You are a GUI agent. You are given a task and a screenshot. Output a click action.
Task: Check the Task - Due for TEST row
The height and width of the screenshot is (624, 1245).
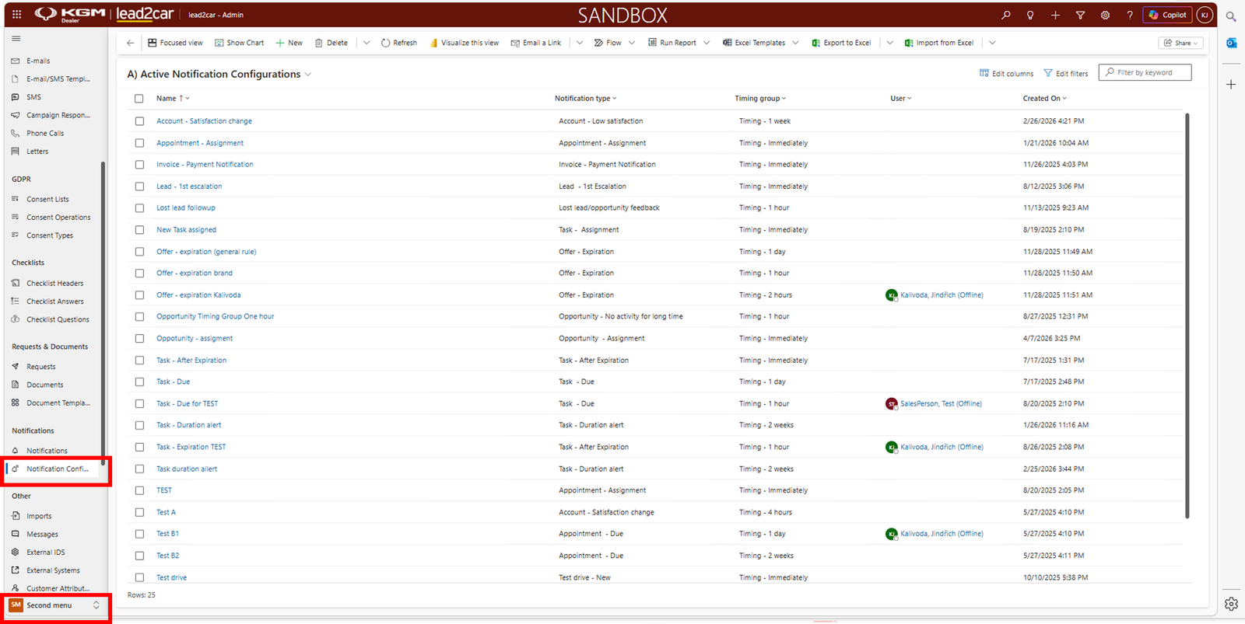(139, 404)
